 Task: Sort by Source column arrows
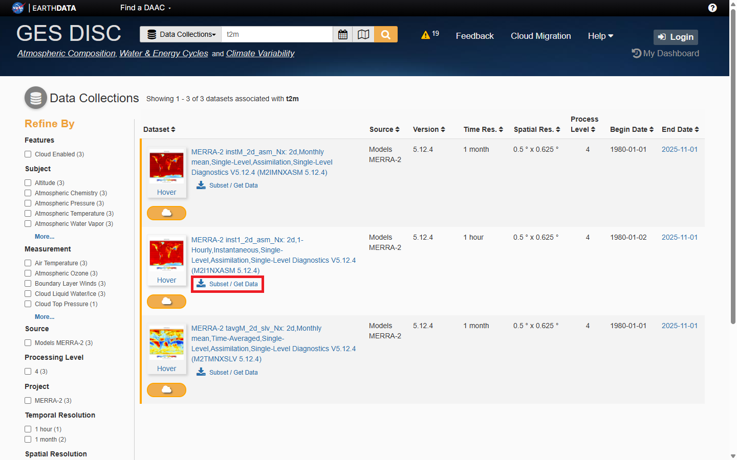point(397,129)
